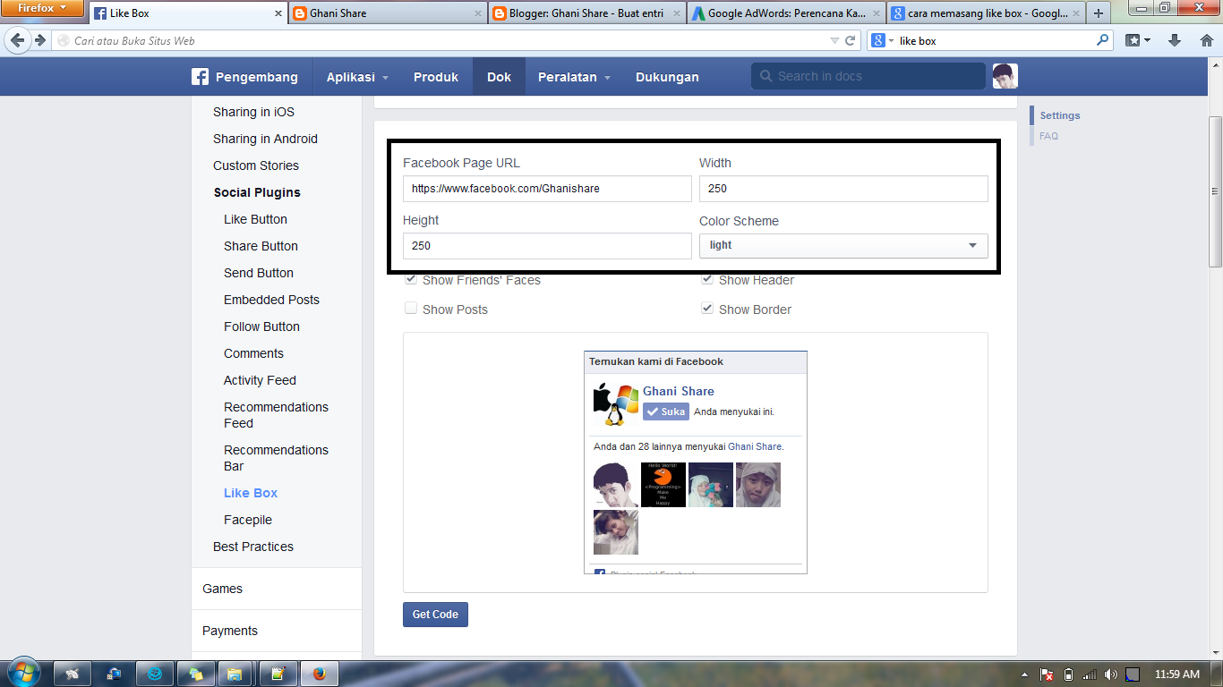Screen dimensions: 1223x687
Task: Open the system clock showing 11:59 AM
Action: pos(1176,674)
